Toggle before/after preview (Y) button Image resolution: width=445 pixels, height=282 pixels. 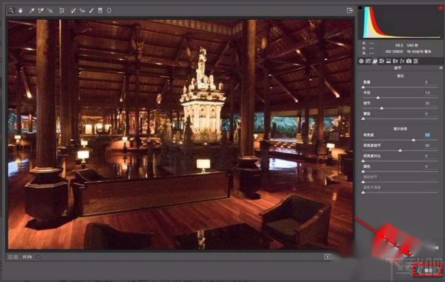point(327,256)
